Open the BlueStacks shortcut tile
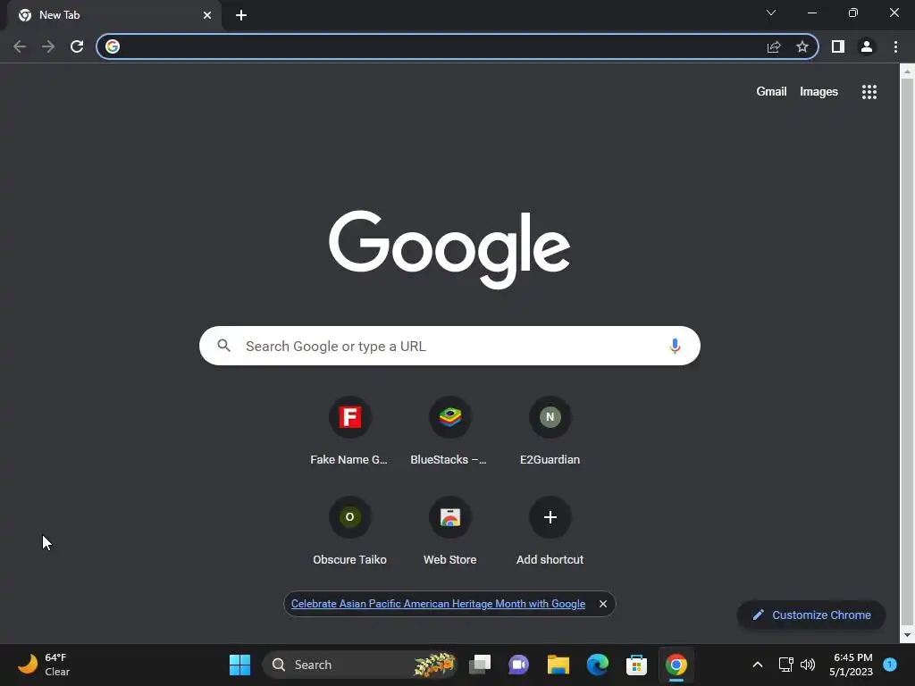 450,431
